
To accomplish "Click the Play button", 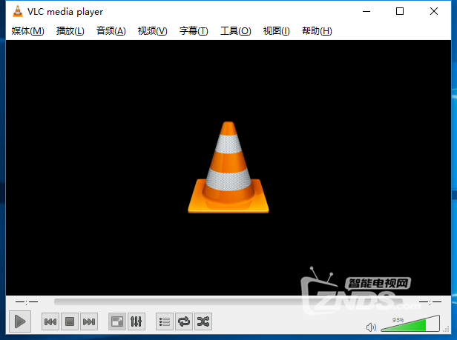I will (x=20, y=321).
